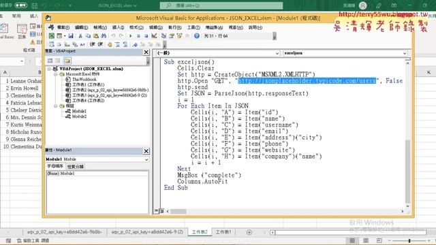Click the Find binoculars icon

point(104,36)
